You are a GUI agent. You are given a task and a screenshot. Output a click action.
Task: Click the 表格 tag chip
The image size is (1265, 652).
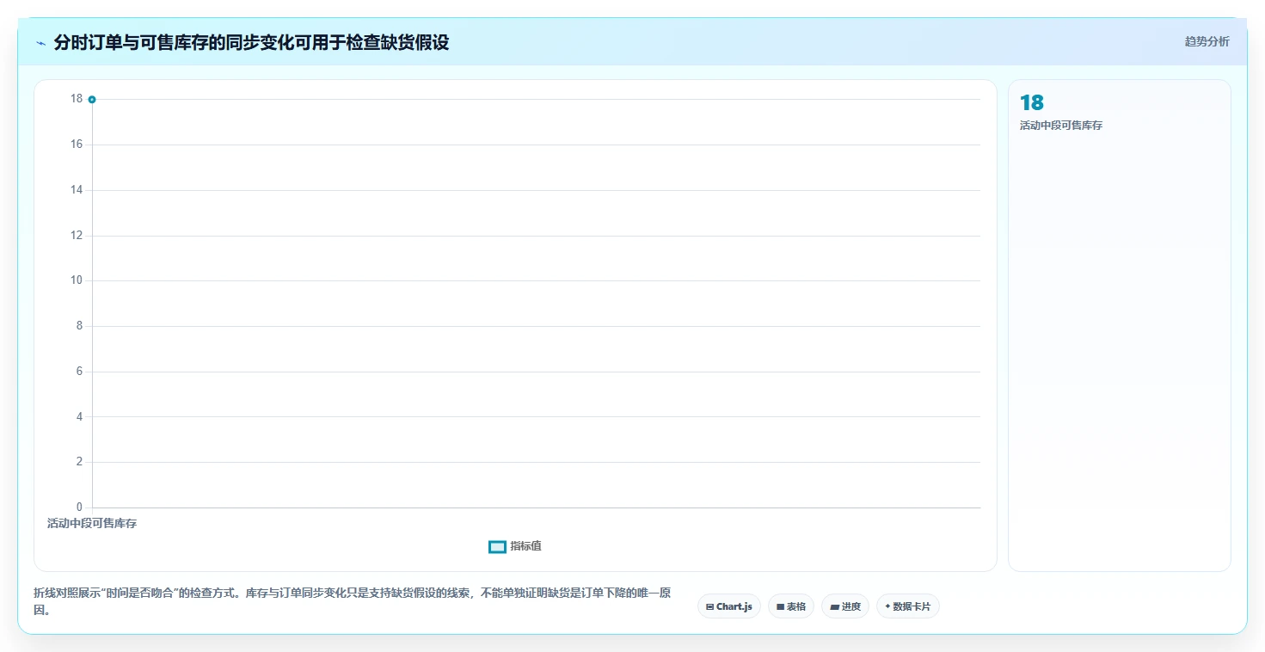point(791,606)
